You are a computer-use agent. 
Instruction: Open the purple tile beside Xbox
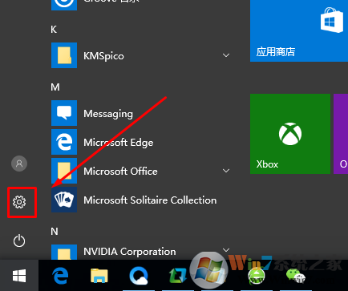pos(341,134)
